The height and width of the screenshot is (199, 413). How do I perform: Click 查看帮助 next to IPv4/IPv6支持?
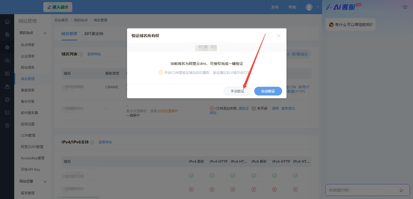(105, 142)
